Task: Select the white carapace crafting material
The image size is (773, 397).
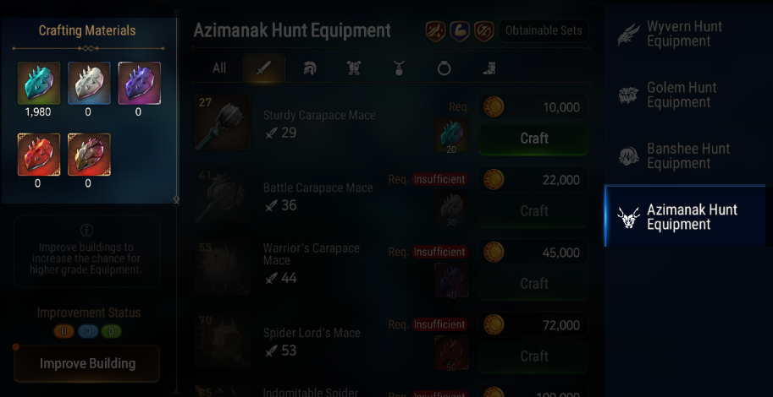Action: 89,83
